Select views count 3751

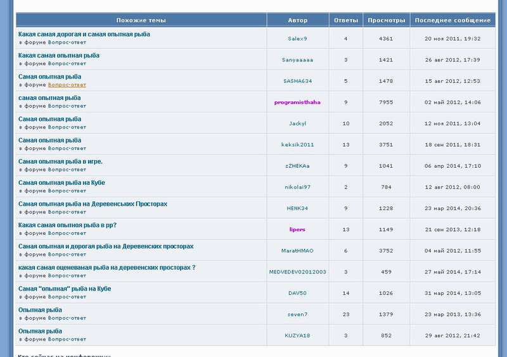pyautogui.click(x=386, y=145)
